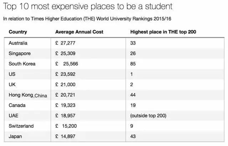Click the (outside top 200) cell

click(x=147, y=116)
